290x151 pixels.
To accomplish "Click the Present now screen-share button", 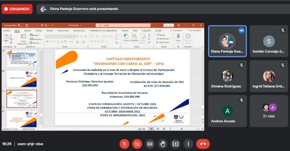I will point(176,144).
